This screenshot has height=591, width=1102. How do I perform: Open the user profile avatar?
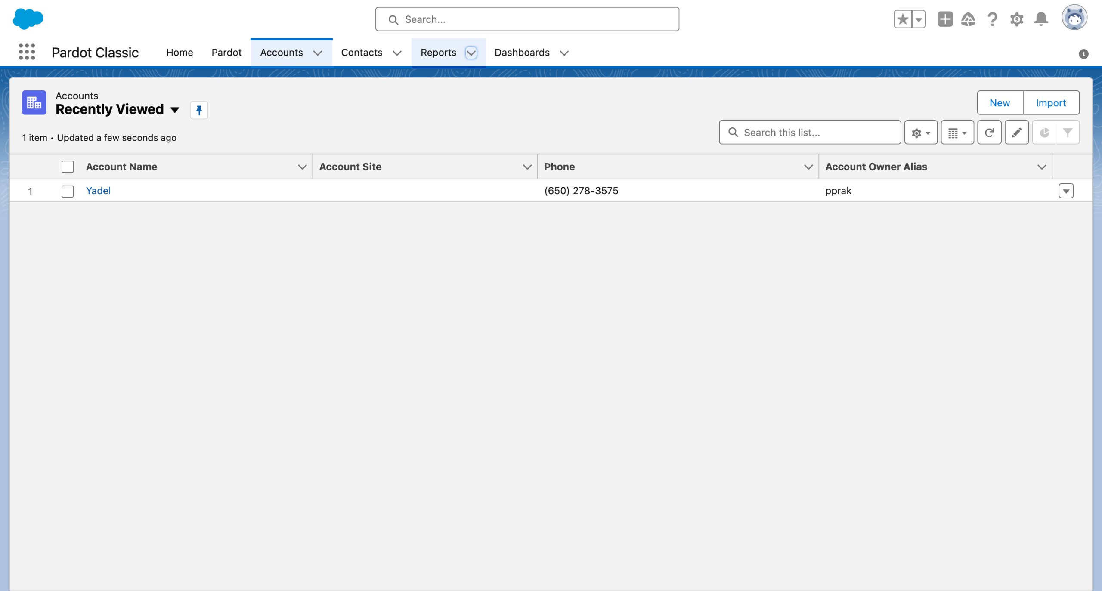(x=1074, y=18)
